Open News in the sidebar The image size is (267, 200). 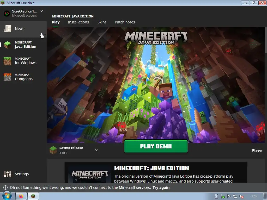pos(23,29)
